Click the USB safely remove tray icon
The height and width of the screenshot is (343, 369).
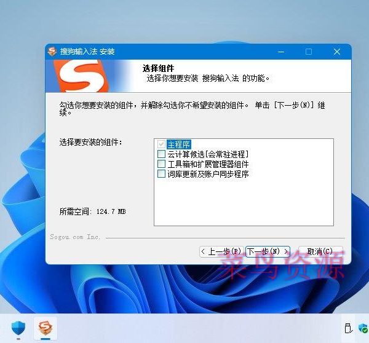coord(347,328)
